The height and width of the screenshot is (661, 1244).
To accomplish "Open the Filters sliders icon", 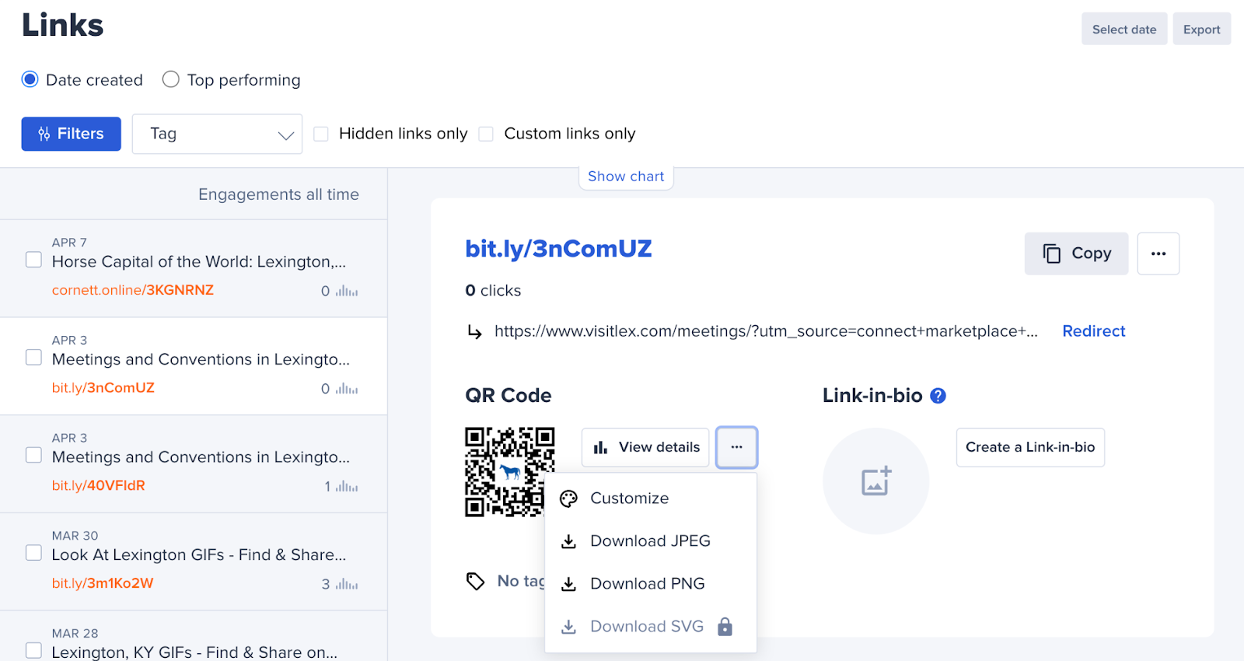I will (44, 134).
